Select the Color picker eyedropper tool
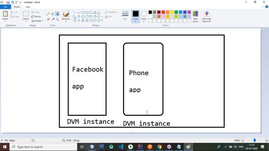Screen dimensions: 269x151 click(x=53, y=19)
